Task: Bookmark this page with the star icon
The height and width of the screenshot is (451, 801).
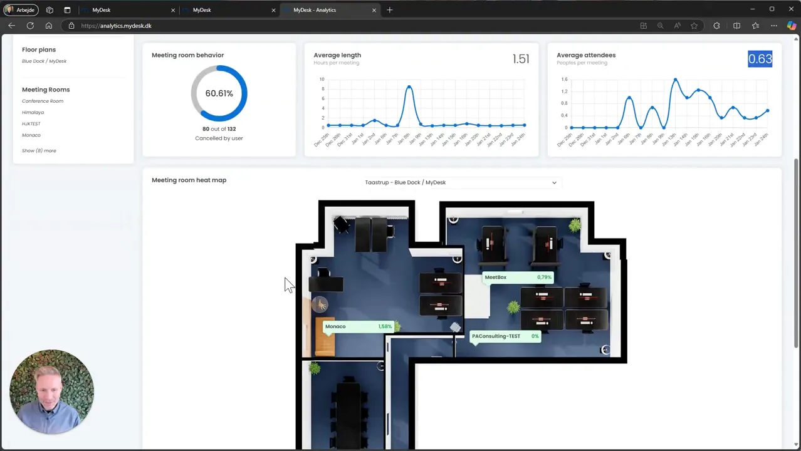Action: (694, 26)
